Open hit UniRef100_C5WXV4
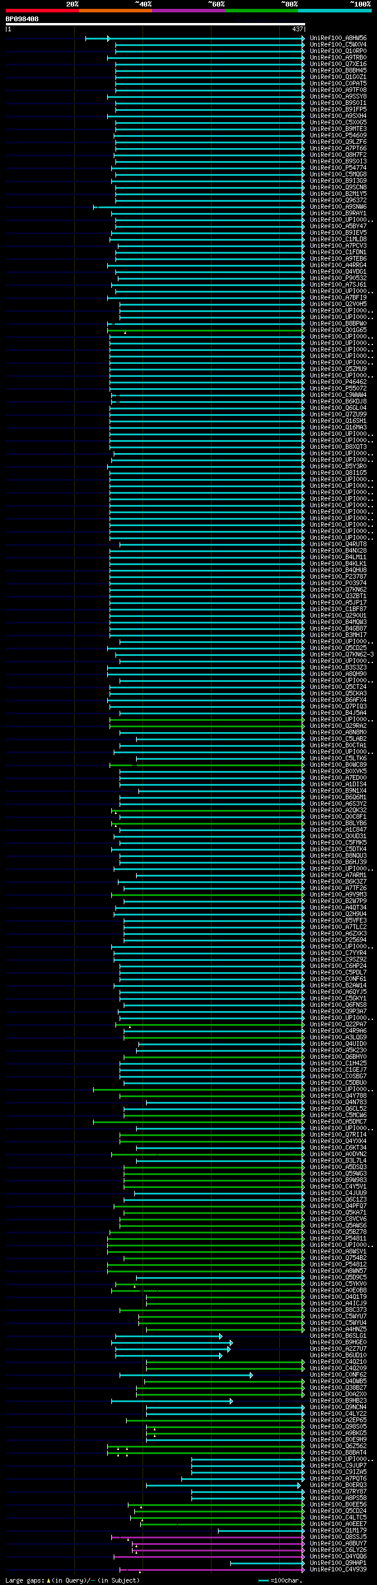 tap(338, 45)
